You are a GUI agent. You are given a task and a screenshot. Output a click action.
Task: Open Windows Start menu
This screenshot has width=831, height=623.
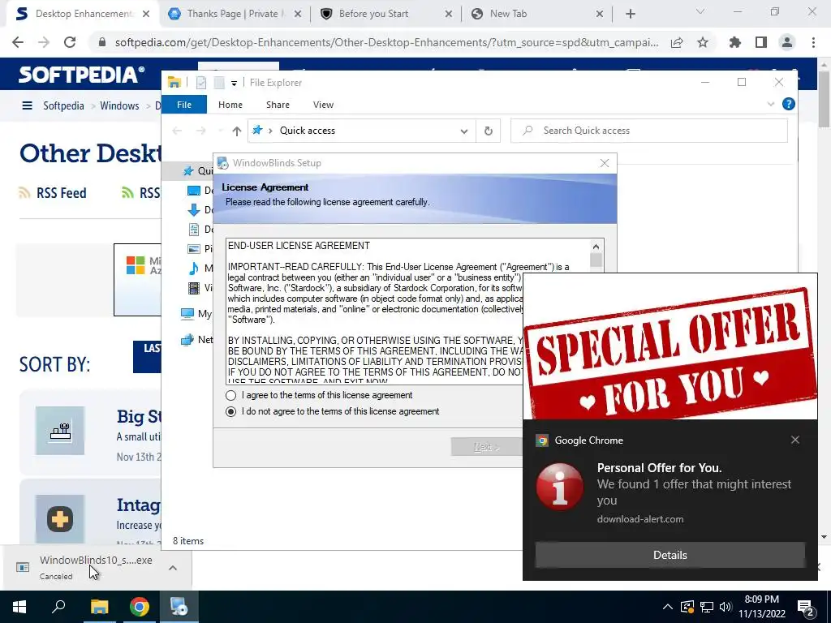pos(19,607)
